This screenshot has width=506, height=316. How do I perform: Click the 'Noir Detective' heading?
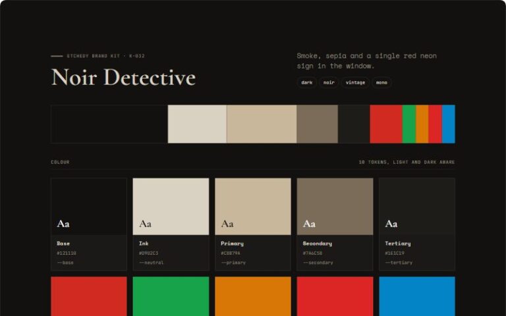point(124,78)
